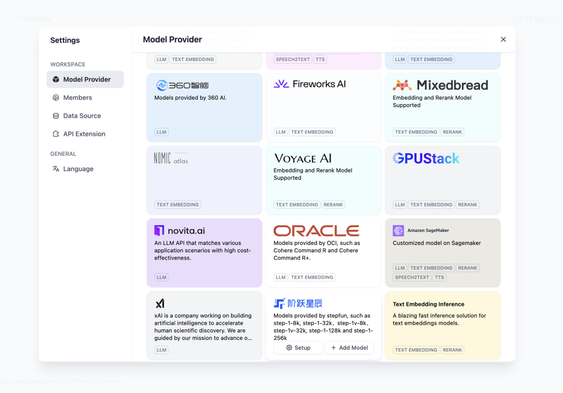Click the LLM tag on GPUStack card
Screen dimensions: 563x393
[400, 204]
